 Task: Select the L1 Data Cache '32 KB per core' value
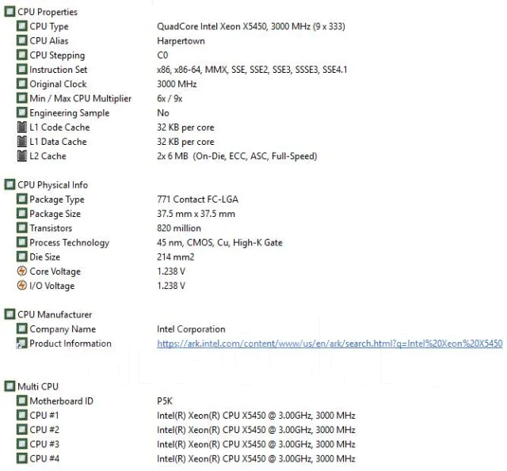(x=185, y=142)
